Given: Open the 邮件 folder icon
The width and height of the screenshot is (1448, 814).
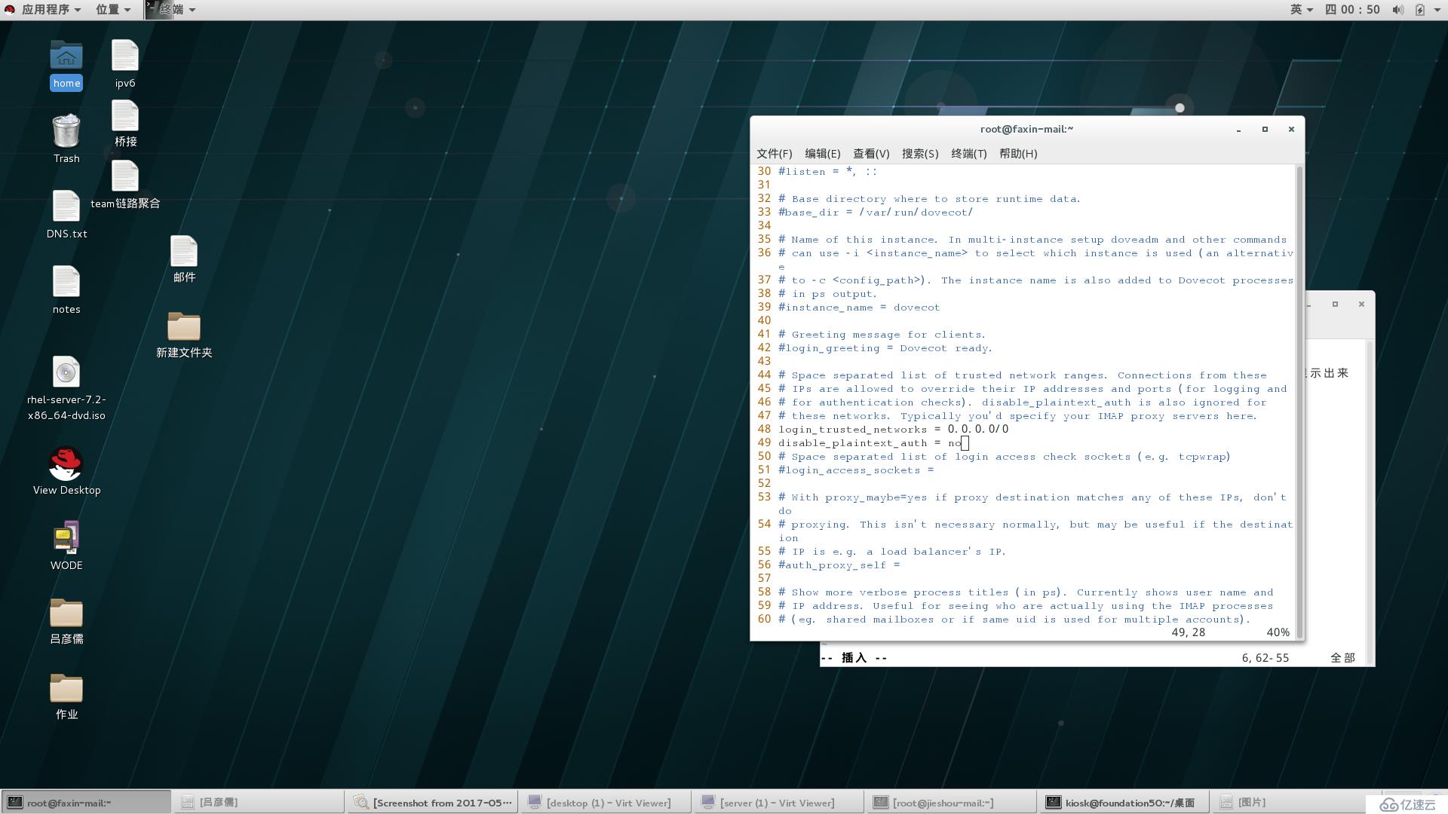Looking at the screenshot, I should coord(183,252).
